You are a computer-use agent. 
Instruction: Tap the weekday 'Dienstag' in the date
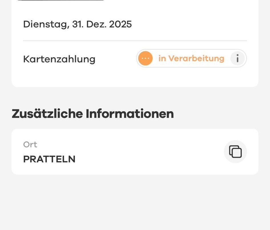point(46,24)
